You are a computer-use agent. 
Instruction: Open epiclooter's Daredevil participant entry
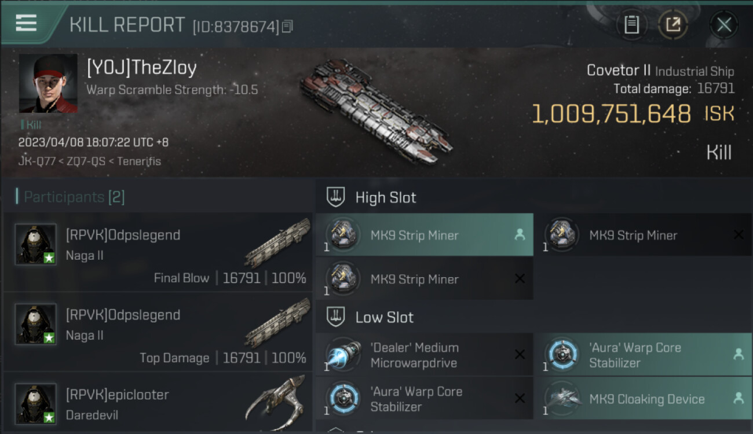[x=158, y=404]
